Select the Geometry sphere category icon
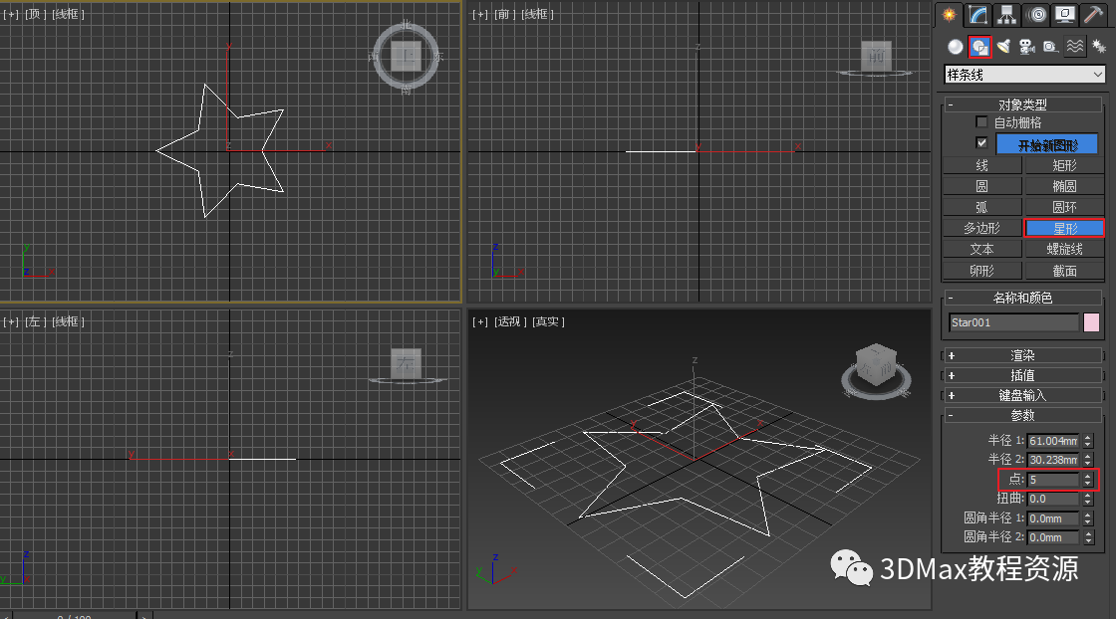The width and height of the screenshot is (1116, 619). coord(956,46)
